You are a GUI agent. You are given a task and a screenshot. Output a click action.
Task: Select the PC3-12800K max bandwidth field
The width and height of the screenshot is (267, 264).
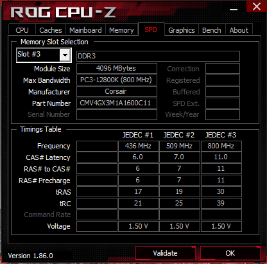pyautogui.click(x=117, y=80)
